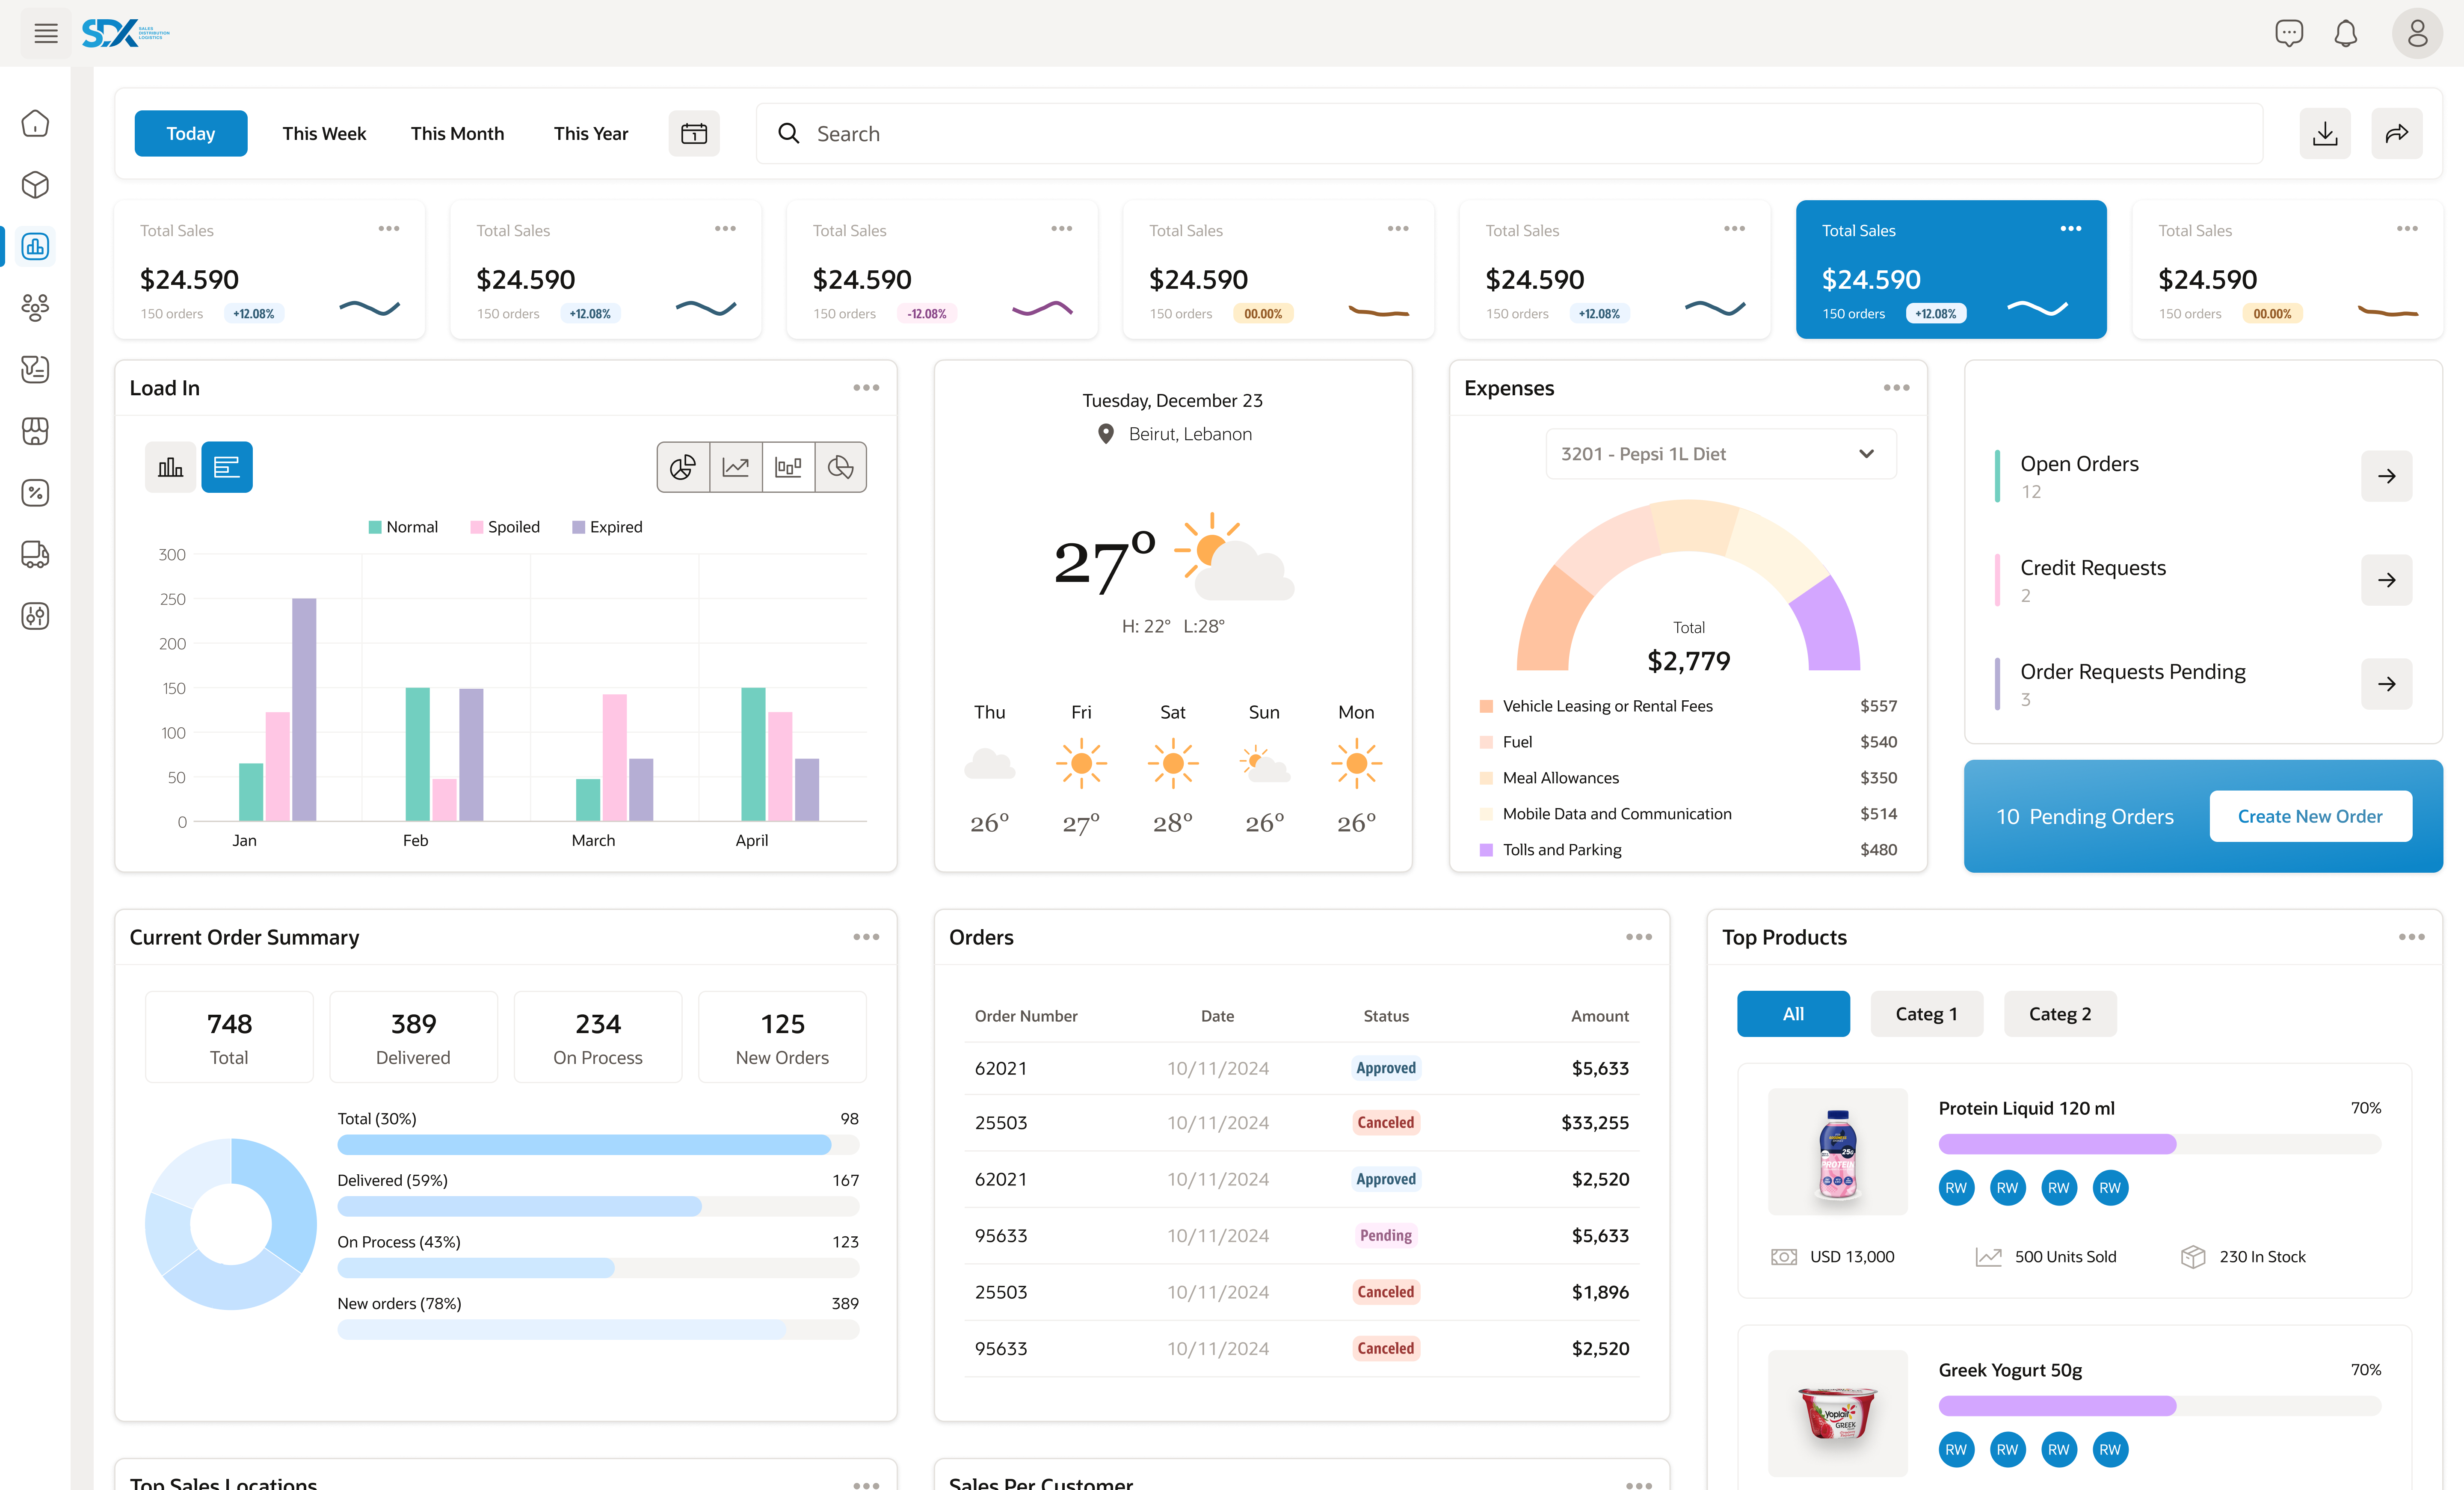Open the user profile avatar
Image resolution: width=2464 pixels, height=1490 pixels.
[x=2417, y=33]
